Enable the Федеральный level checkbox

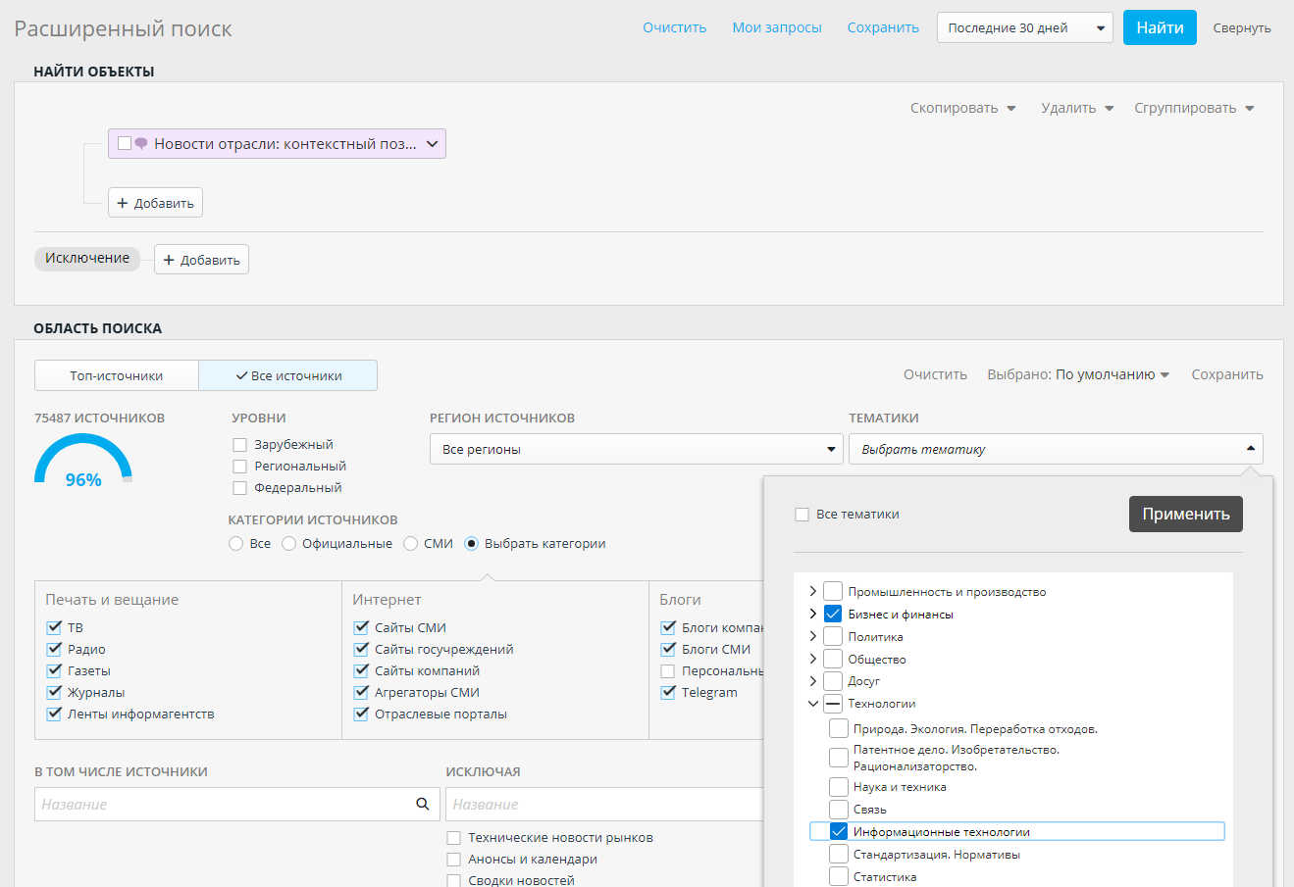pyautogui.click(x=239, y=488)
